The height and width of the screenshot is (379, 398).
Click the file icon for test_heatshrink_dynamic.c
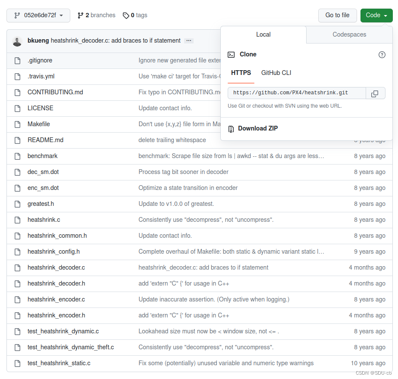click(18, 332)
